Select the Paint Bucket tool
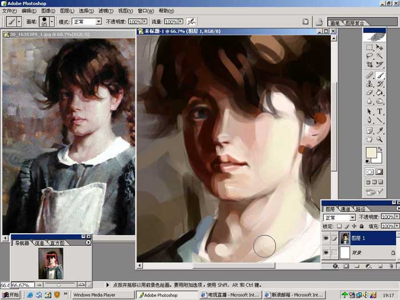 [x=379, y=93]
